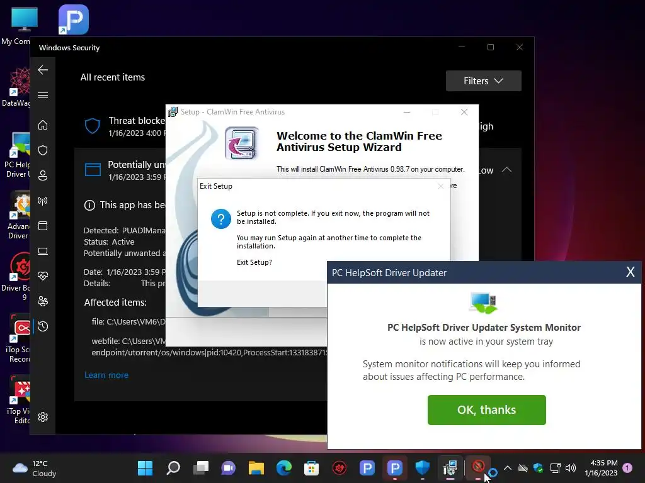Image resolution: width=645 pixels, height=483 pixels.
Task: Show hidden system tray icons
Action: point(508,468)
